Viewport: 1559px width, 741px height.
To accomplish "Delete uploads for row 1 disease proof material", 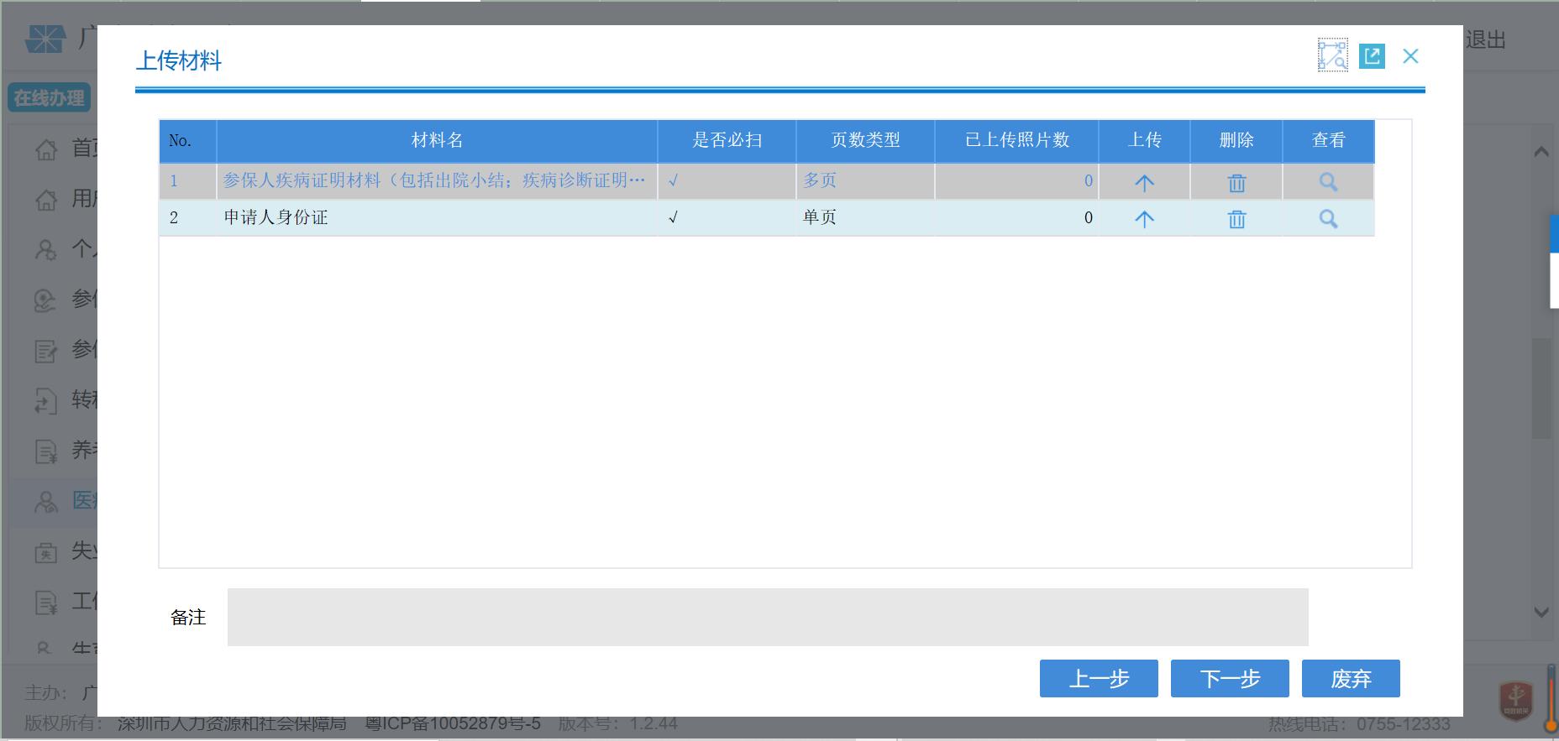I will 1236,182.
